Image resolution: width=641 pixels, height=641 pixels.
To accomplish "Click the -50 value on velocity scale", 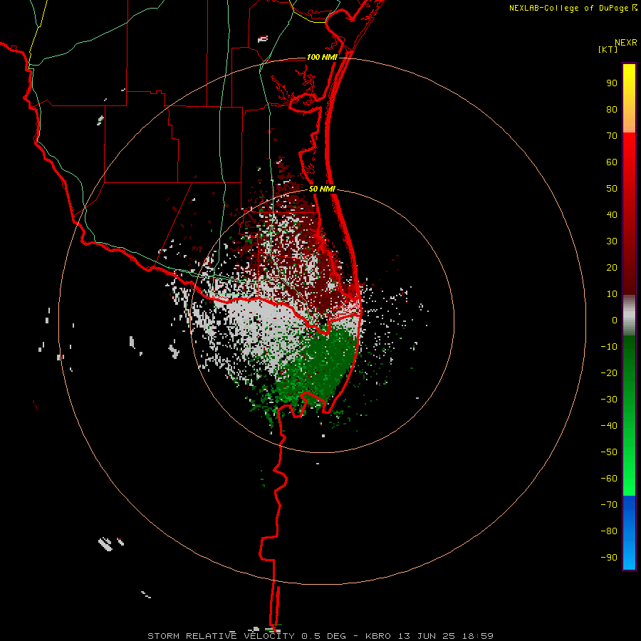I will 609,452.
